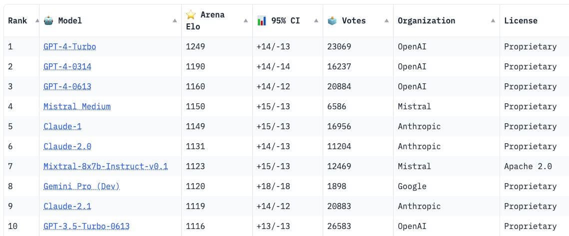Click the star icon beside Arena Elo
This screenshot has width=569, height=236.
click(191, 15)
